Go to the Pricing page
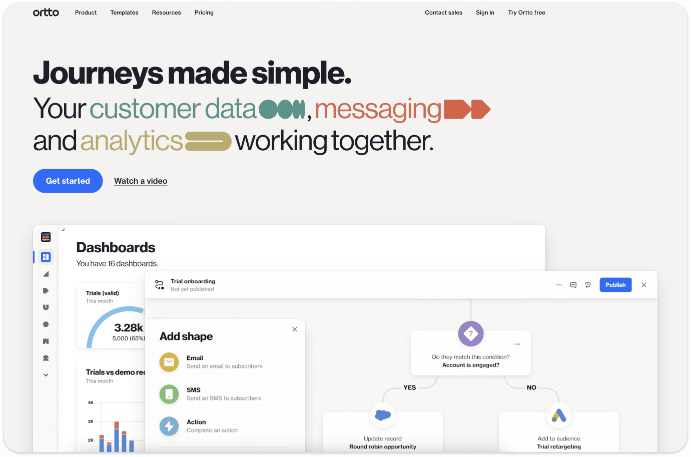691x457 pixels. point(204,13)
